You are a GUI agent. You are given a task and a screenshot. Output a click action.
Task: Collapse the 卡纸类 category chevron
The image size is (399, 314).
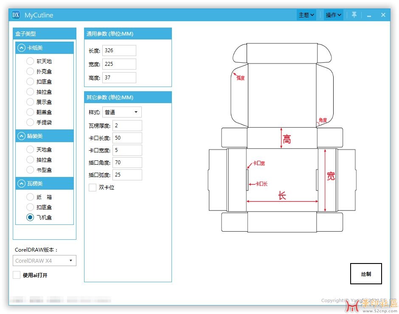[x=21, y=48]
